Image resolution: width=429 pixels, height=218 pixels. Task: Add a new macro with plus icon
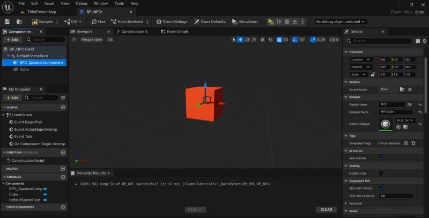[x=63, y=169]
